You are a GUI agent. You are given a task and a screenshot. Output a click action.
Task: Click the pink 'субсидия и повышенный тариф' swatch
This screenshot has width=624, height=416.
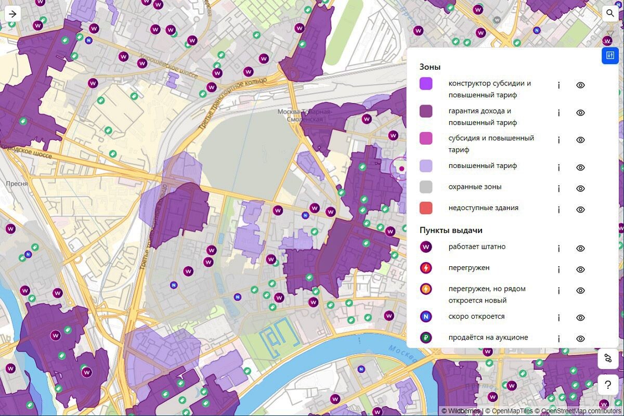point(426,138)
